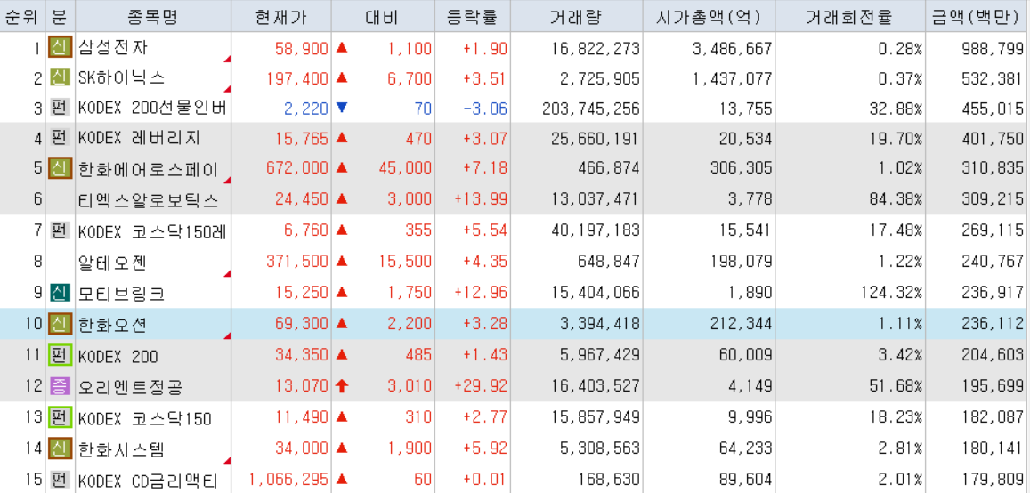
Task: Sort by the 거래회전율 column header
Action: tap(849, 16)
